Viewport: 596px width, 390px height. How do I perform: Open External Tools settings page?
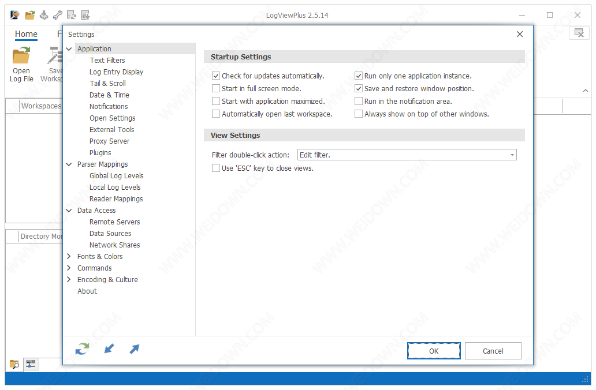pyautogui.click(x=112, y=129)
